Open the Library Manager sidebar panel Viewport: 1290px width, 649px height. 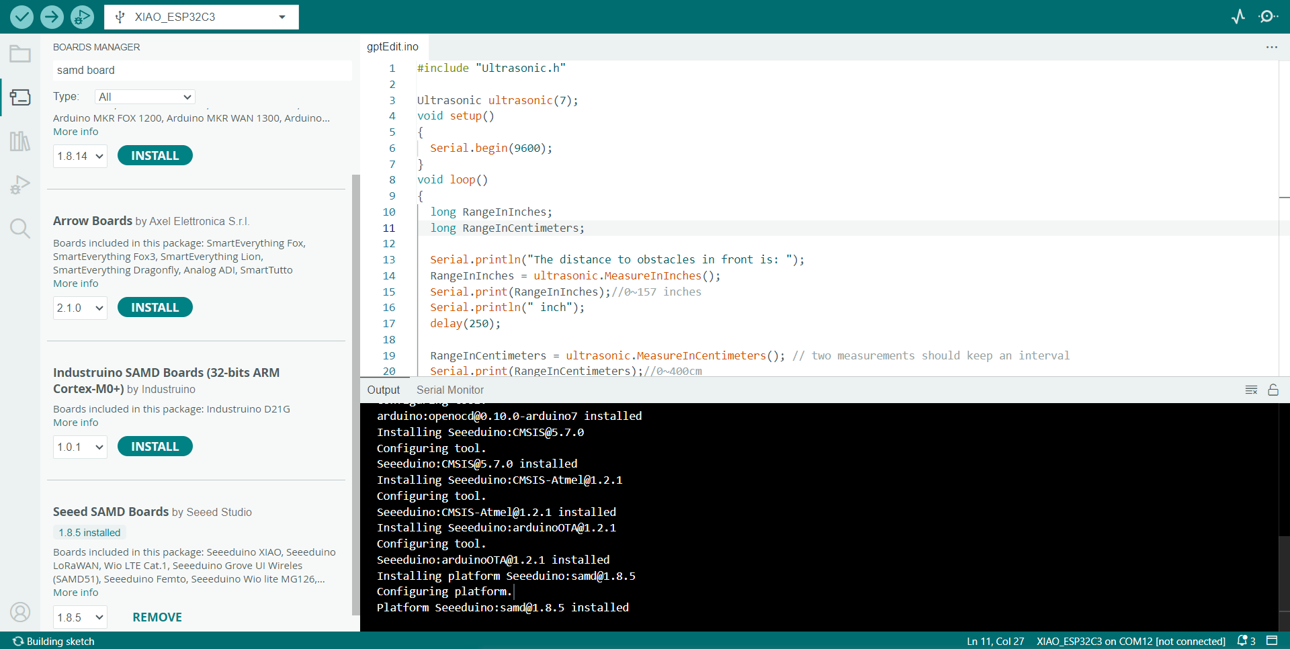click(x=20, y=141)
